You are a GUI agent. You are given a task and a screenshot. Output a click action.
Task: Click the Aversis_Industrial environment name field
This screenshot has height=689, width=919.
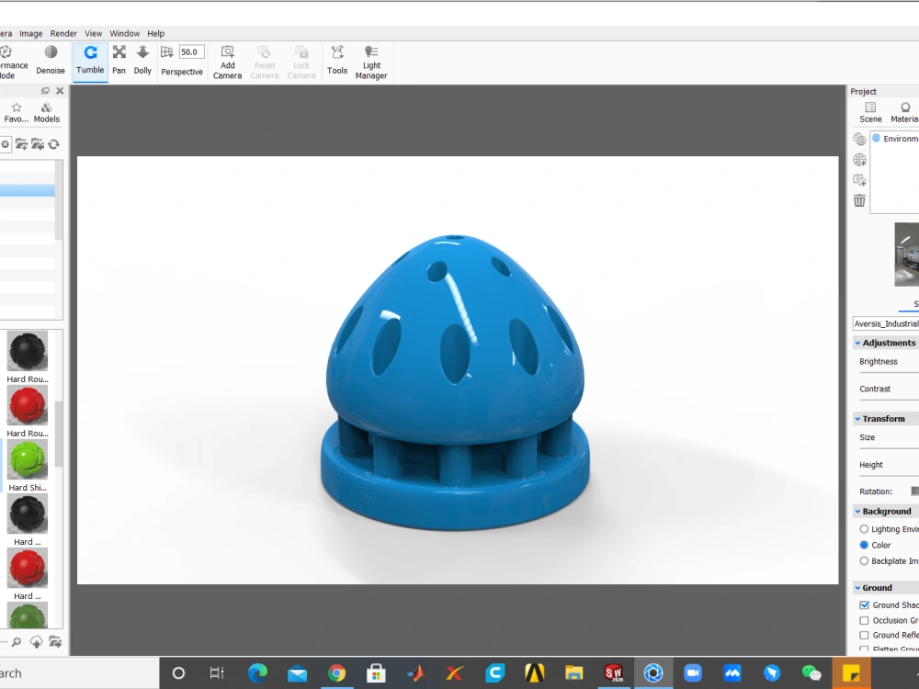(x=886, y=323)
